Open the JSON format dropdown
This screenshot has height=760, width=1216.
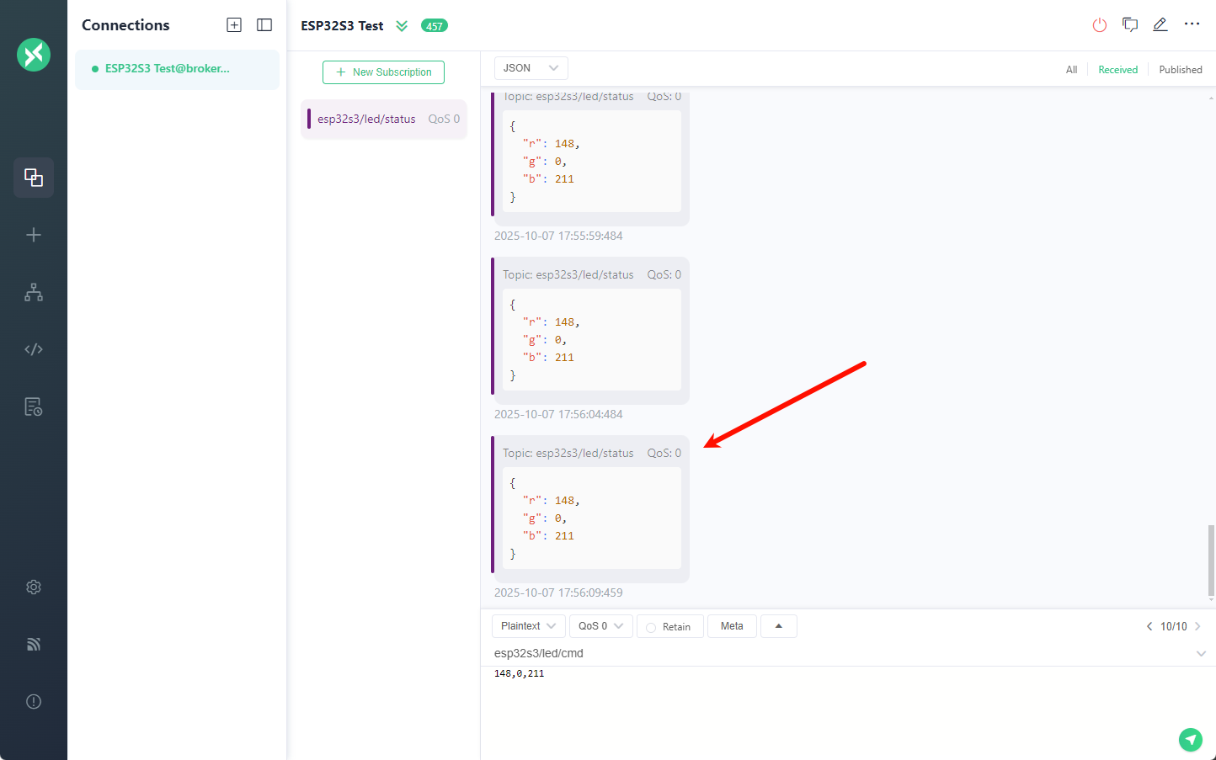click(x=531, y=68)
